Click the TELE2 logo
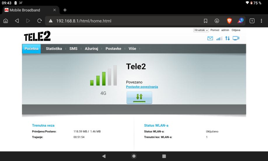The width and height of the screenshot is (268, 161). (37, 36)
